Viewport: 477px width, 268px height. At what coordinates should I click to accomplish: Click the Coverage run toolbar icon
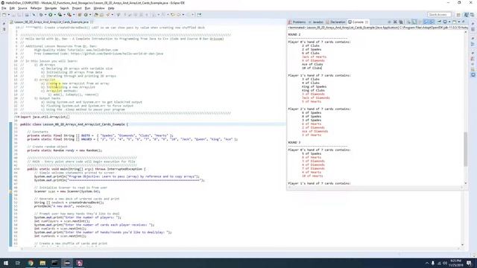pos(60,15)
